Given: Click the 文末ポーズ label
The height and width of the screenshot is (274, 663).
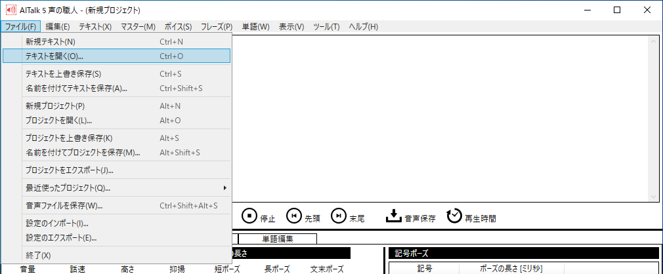Looking at the screenshot, I should [327, 269].
